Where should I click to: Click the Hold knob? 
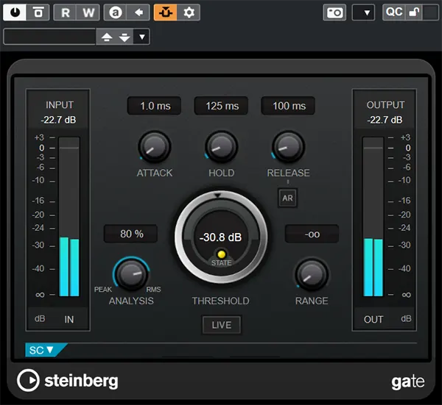[x=221, y=147]
